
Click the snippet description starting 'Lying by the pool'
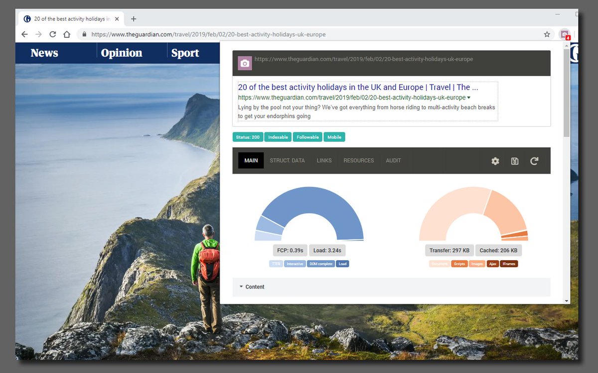point(366,112)
